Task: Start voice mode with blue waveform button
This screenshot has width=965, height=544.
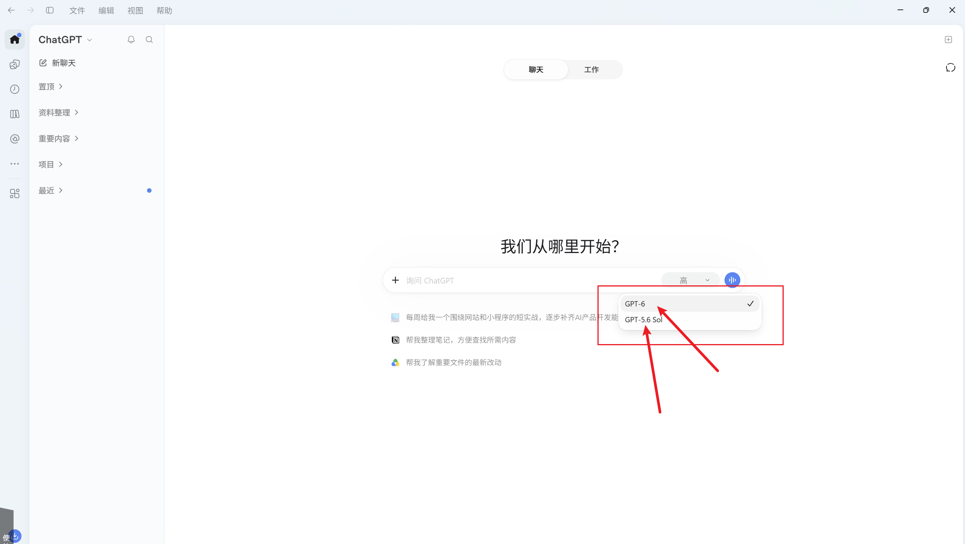Action: tap(732, 280)
